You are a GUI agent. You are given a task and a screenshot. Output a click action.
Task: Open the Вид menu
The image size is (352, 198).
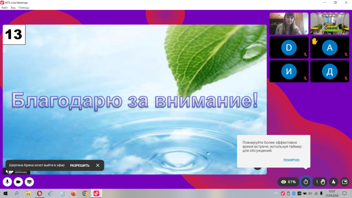click(13, 8)
